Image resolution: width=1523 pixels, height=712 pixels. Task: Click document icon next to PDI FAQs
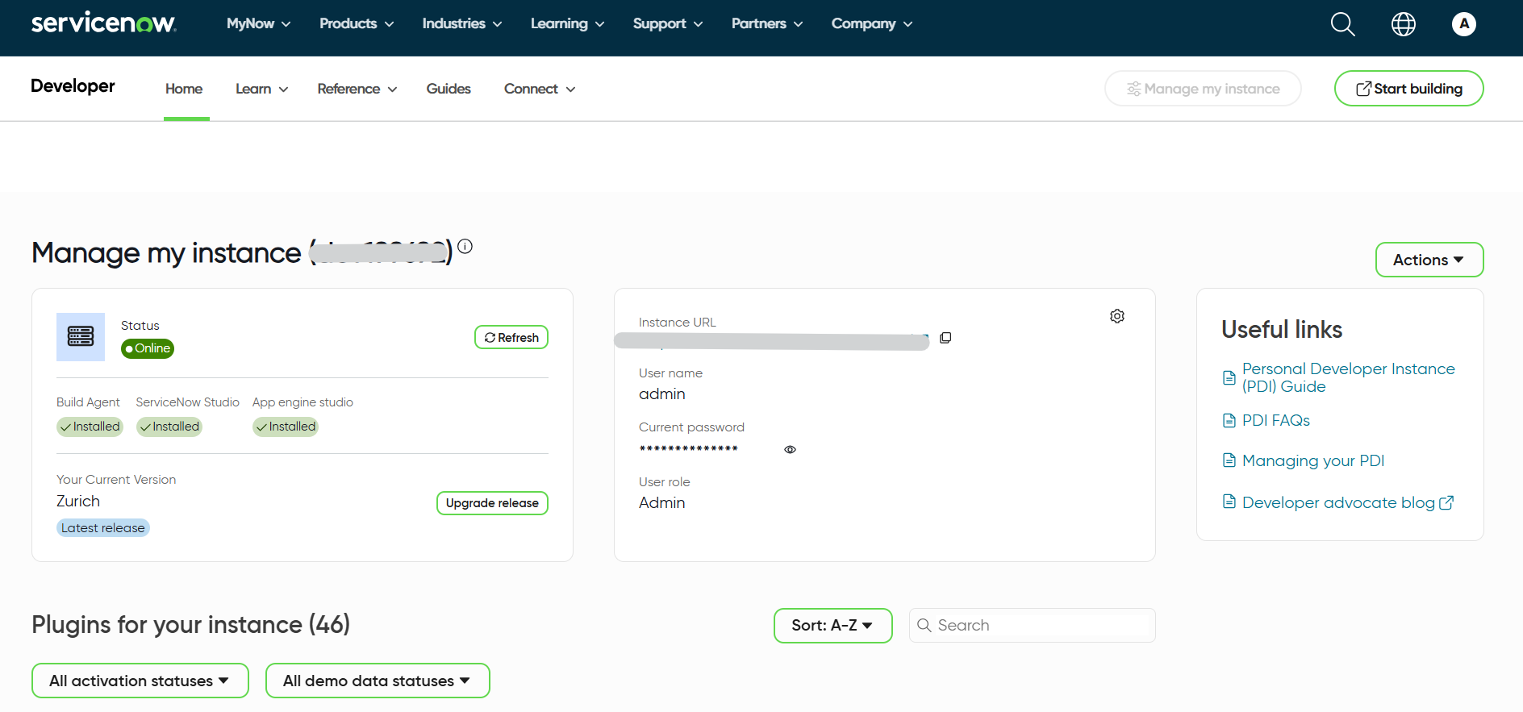click(1229, 420)
